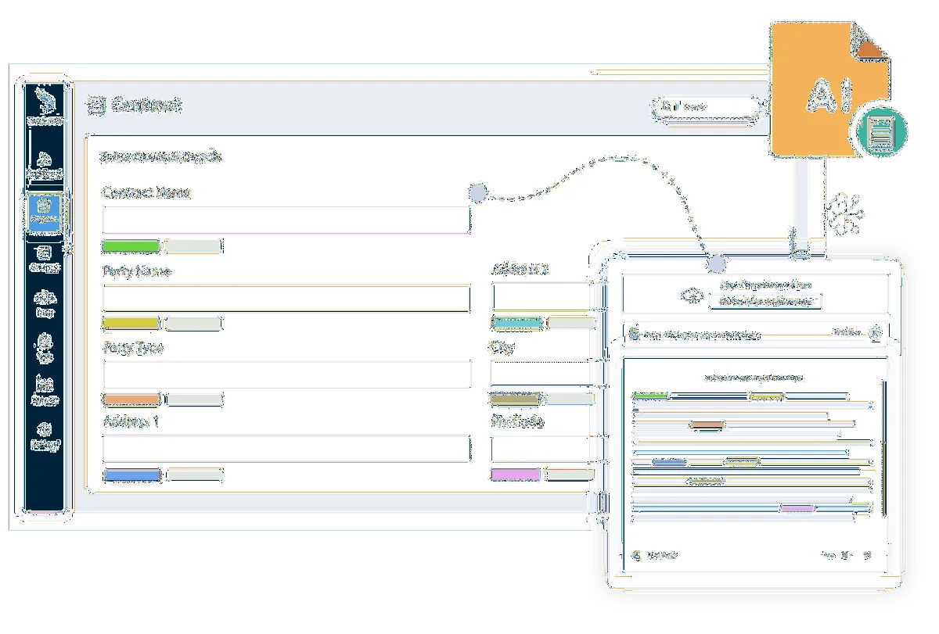Click gray button beside Address 1 blue tag
Screen dimensions: 939x634
click(x=195, y=475)
